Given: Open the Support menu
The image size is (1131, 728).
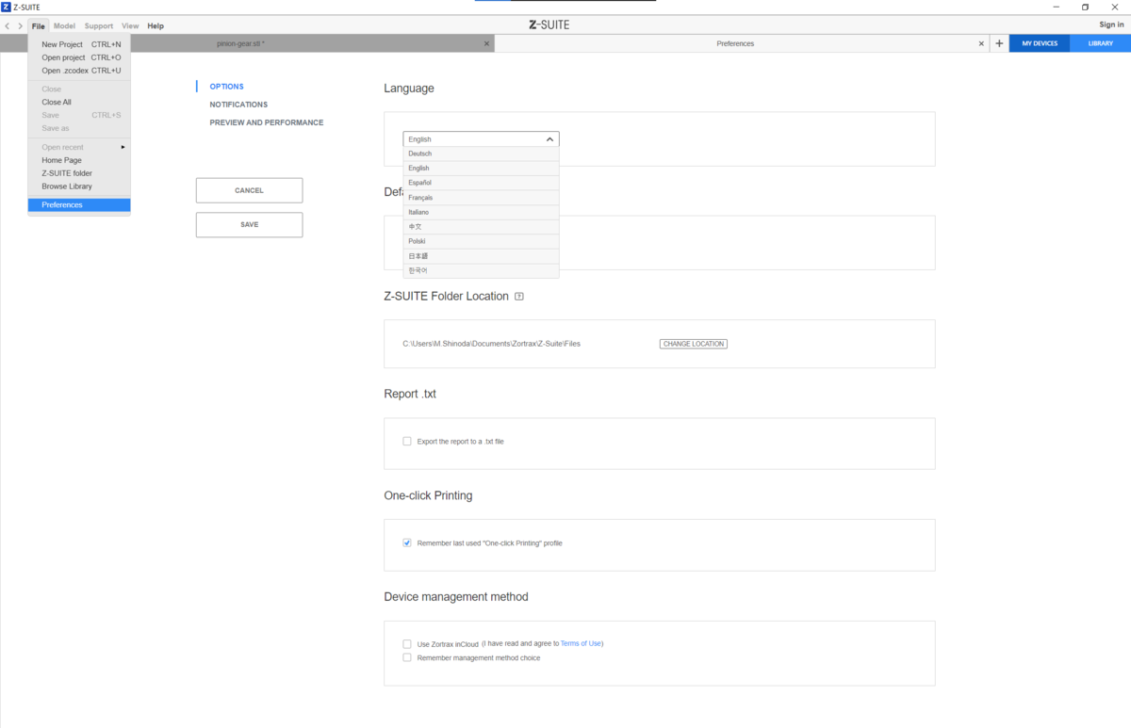Looking at the screenshot, I should 99,26.
